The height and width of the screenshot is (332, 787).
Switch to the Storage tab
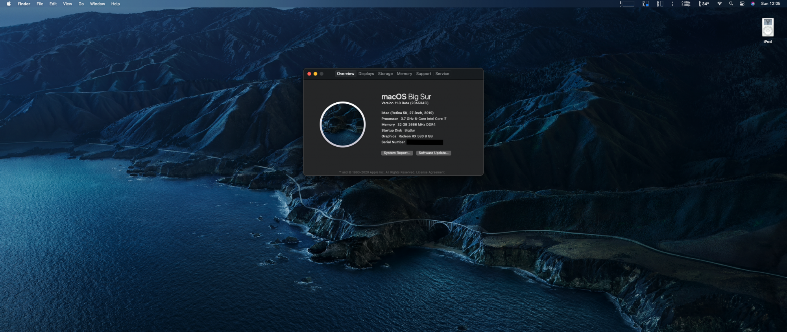pos(386,74)
